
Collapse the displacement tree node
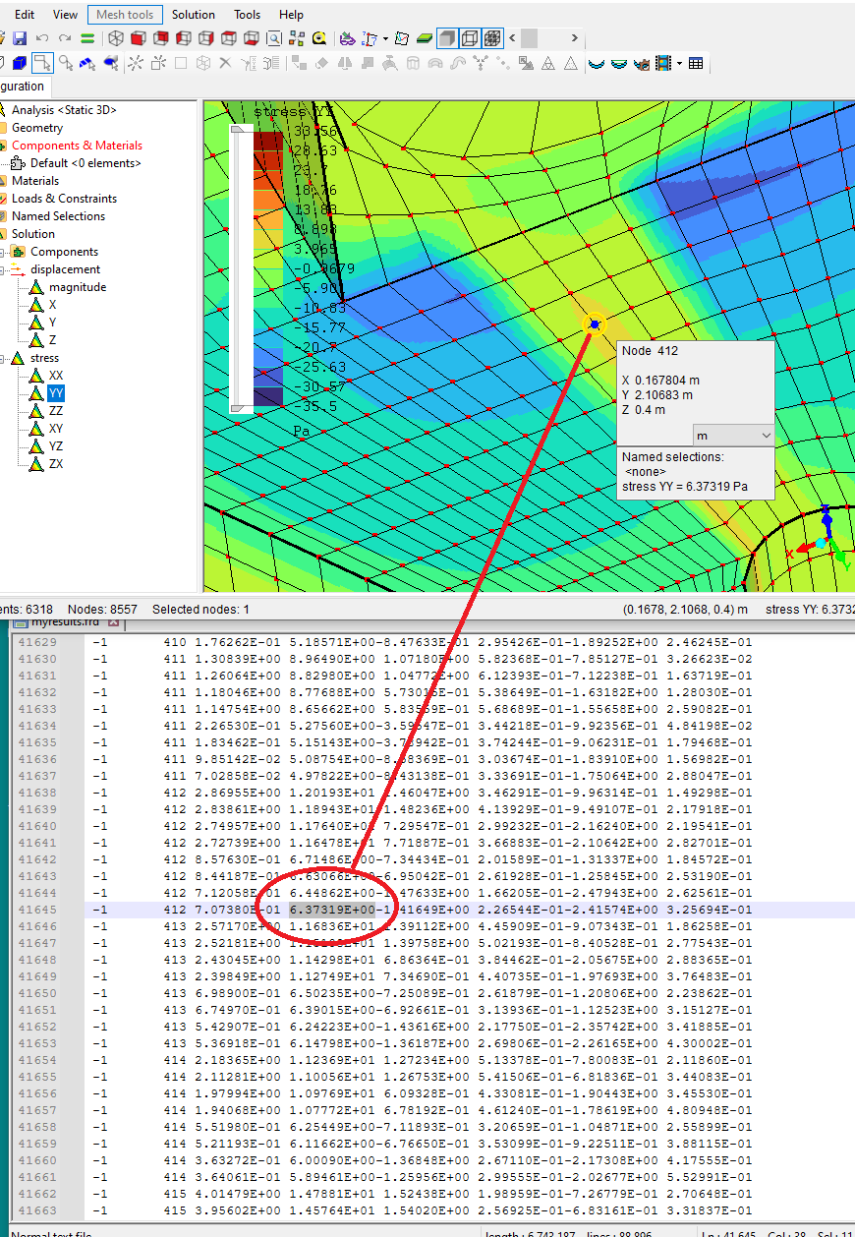4,269
